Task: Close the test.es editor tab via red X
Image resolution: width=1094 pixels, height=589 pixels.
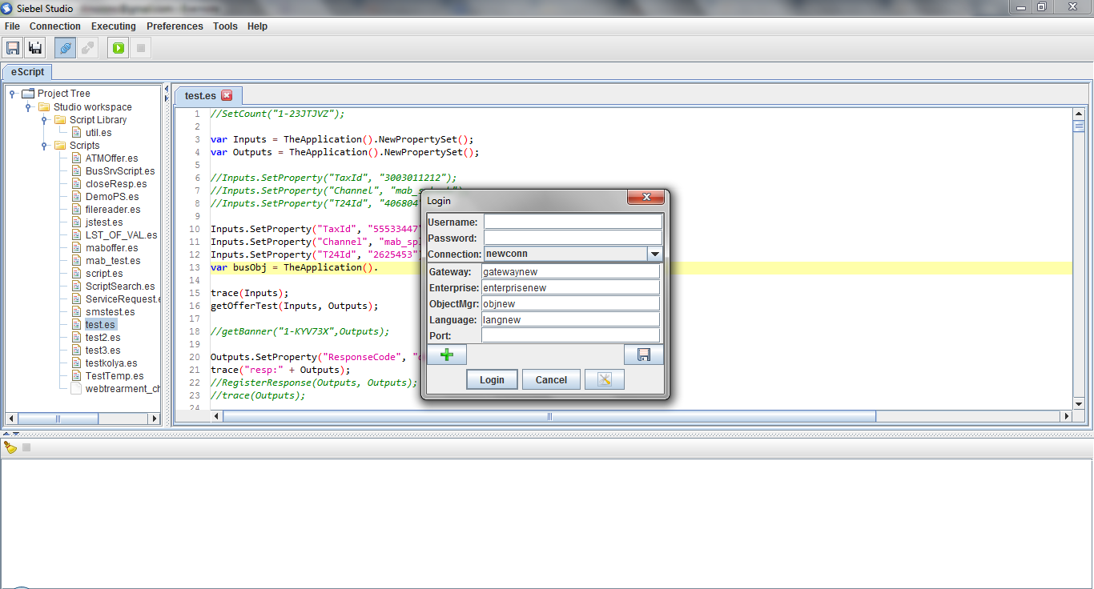Action: pyautogui.click(x=227, y=95)
